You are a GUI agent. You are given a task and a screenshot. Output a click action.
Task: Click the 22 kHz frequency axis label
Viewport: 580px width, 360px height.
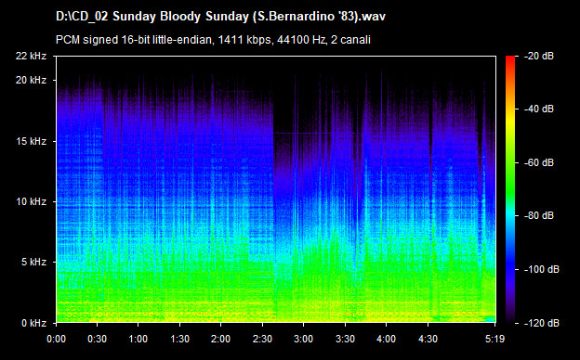(x=31, y=56)
